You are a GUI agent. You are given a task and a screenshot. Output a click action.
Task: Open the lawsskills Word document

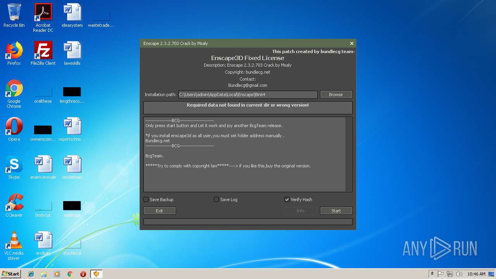pyautogui.click(x=72, y=53)
